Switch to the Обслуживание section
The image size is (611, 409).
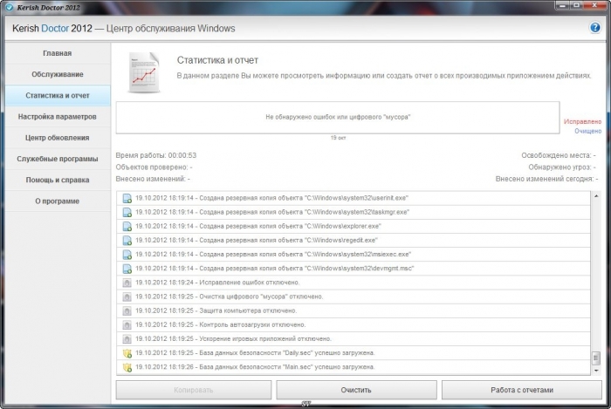[57, 74]
